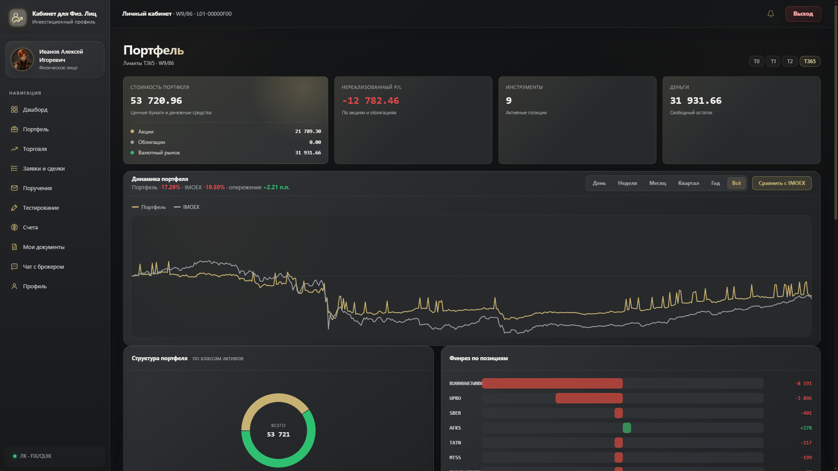Screen dimensions: 838x471
Task: Click the Чат с брокером chat icon
Action: pyautogui.click(x=14, y=266)
